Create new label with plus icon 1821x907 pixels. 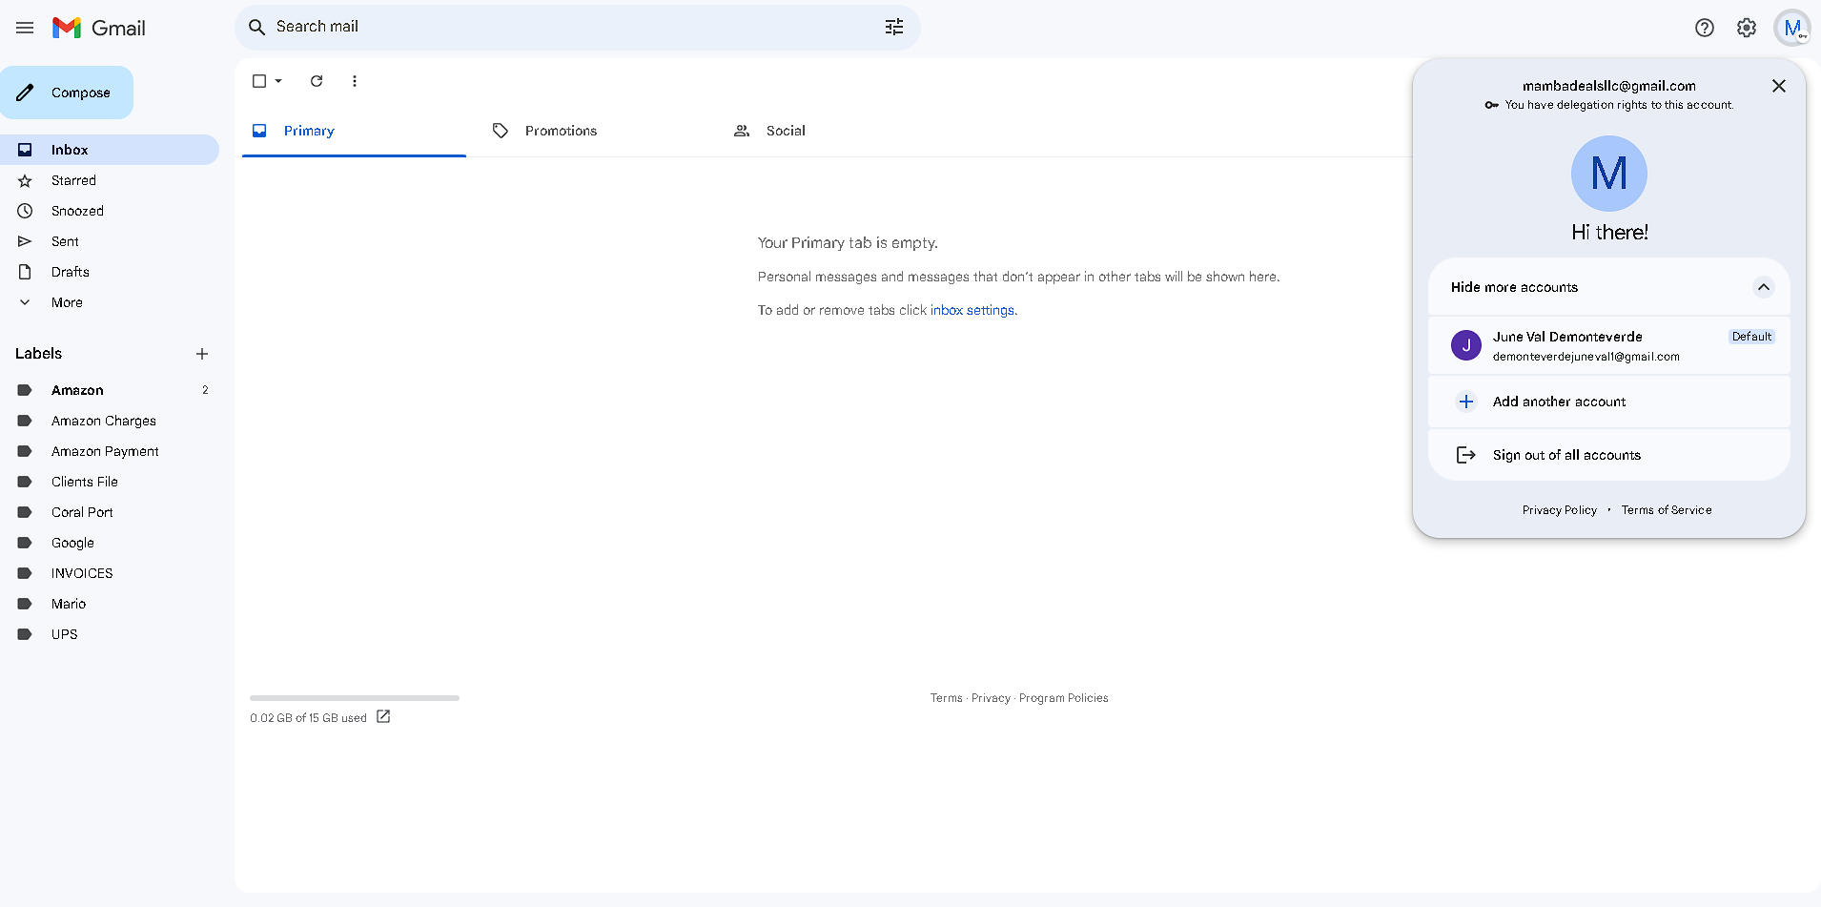[x=202, y=354]
